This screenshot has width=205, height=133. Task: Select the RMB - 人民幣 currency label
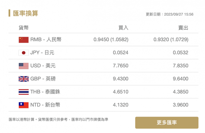[x=46, y=40]
